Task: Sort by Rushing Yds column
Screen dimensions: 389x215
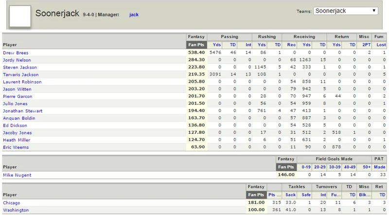Action: click(x=262, y=45)
